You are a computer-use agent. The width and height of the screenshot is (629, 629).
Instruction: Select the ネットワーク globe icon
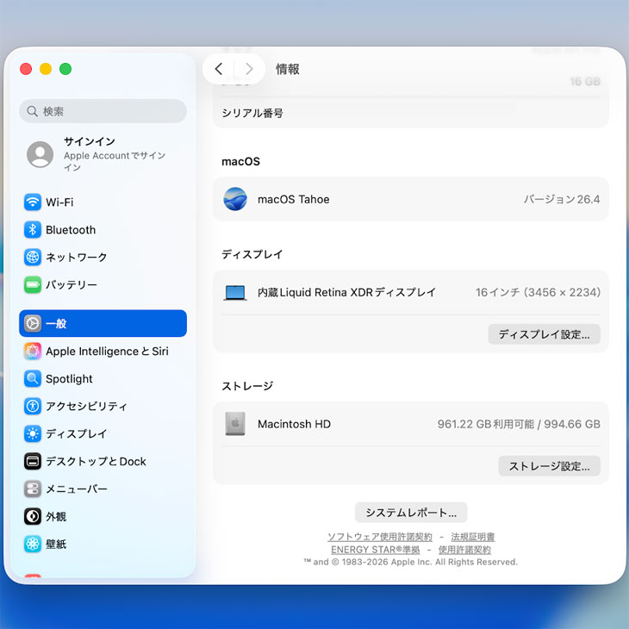33,258
